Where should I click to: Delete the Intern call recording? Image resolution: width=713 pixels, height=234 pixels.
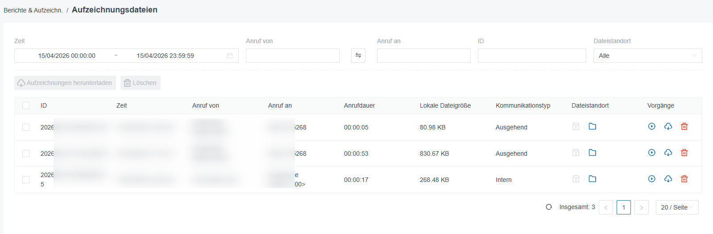(684, 179)
